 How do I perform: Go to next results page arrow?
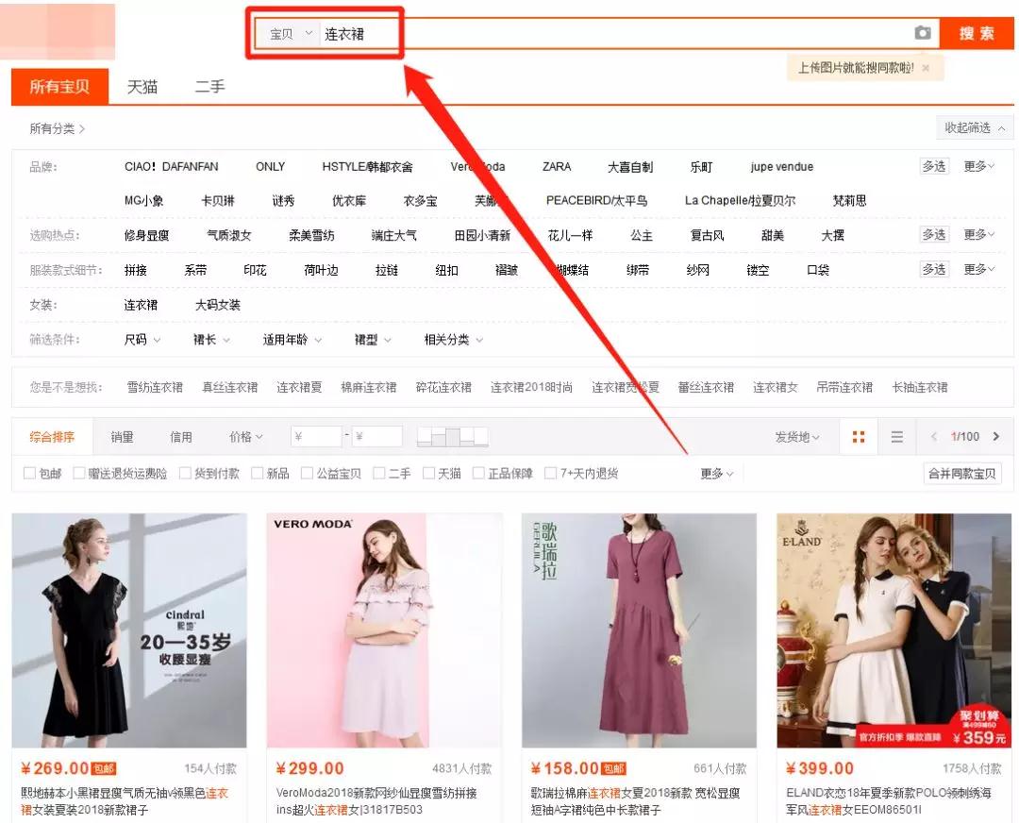pos(996,437)
